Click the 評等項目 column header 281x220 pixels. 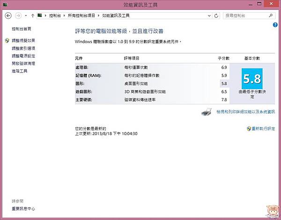(132, 58)
